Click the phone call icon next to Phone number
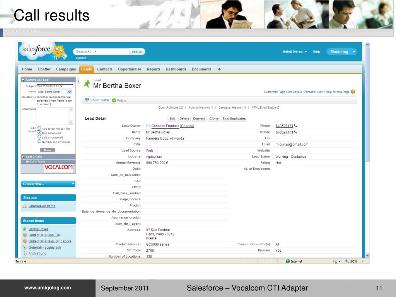Screen dimensions: 396x297 (295, 126)
